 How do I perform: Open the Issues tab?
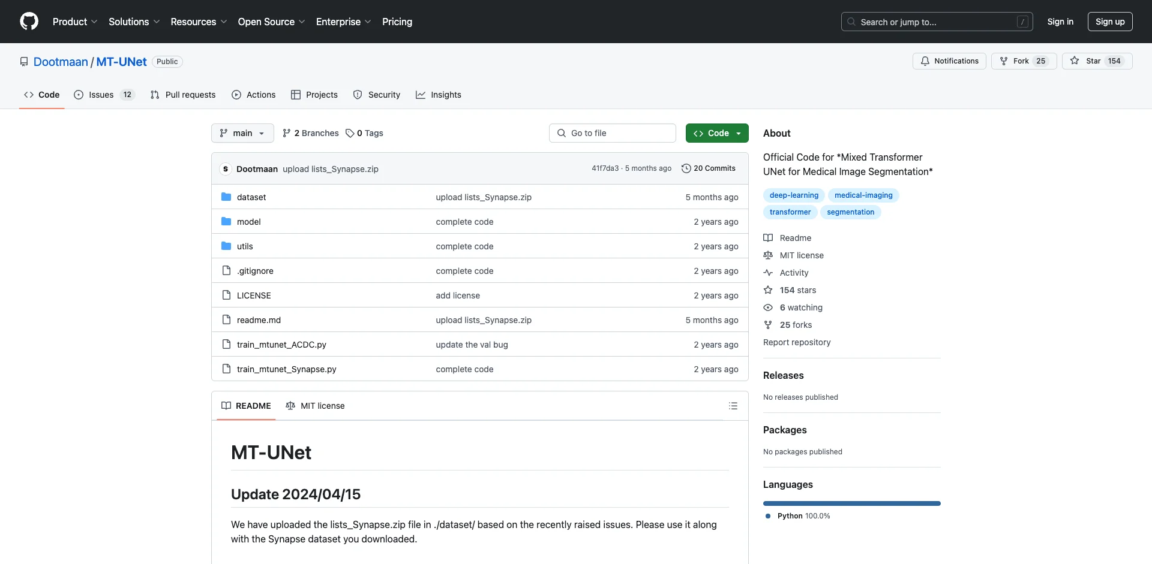click(x=104, y=95)
